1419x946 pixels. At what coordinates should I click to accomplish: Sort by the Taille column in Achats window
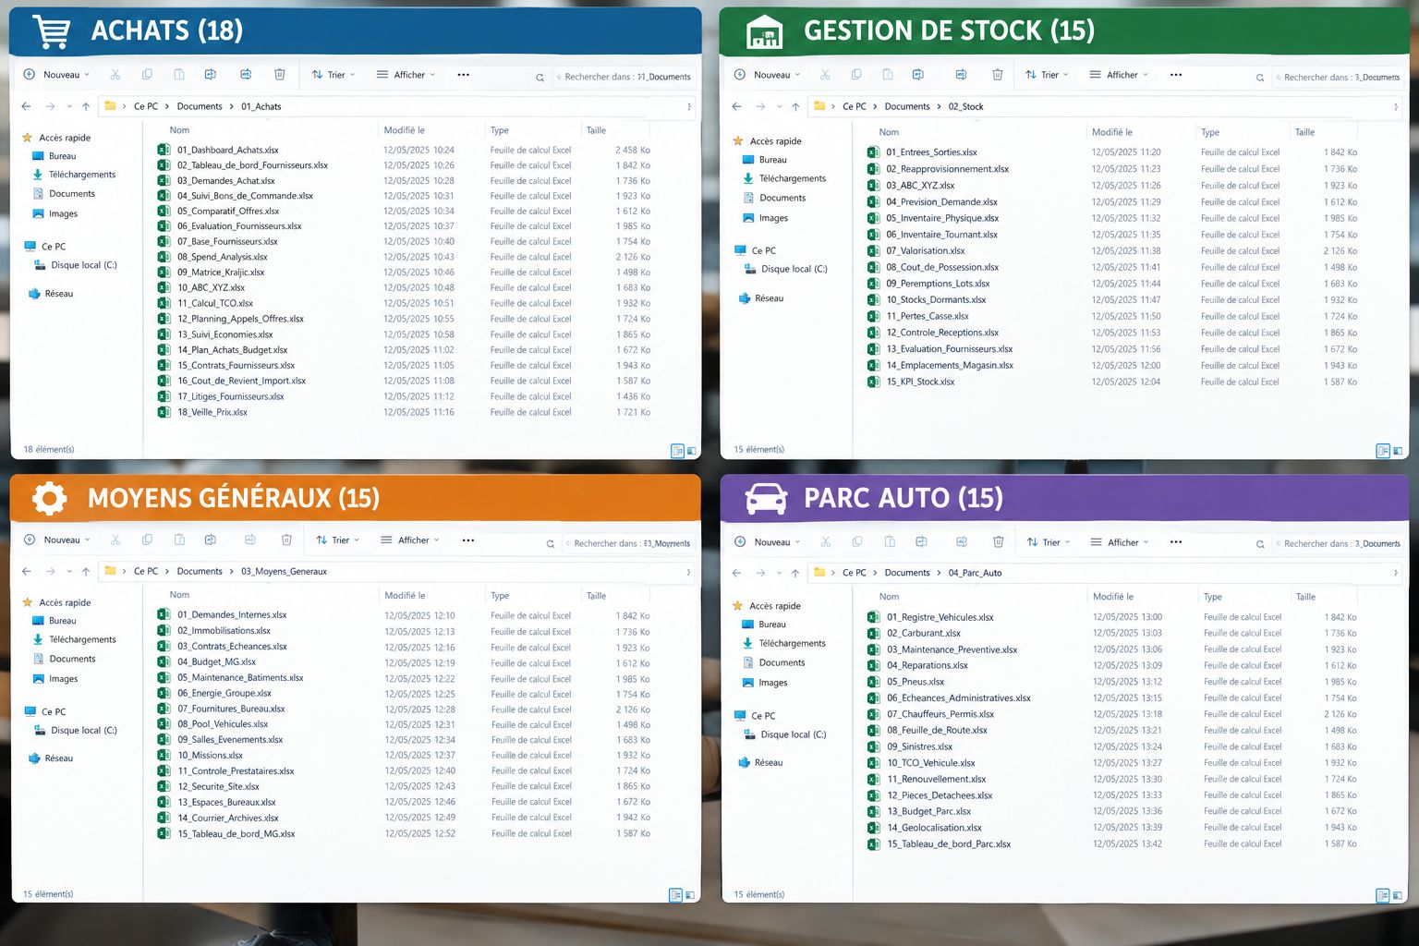pos(596,130)
